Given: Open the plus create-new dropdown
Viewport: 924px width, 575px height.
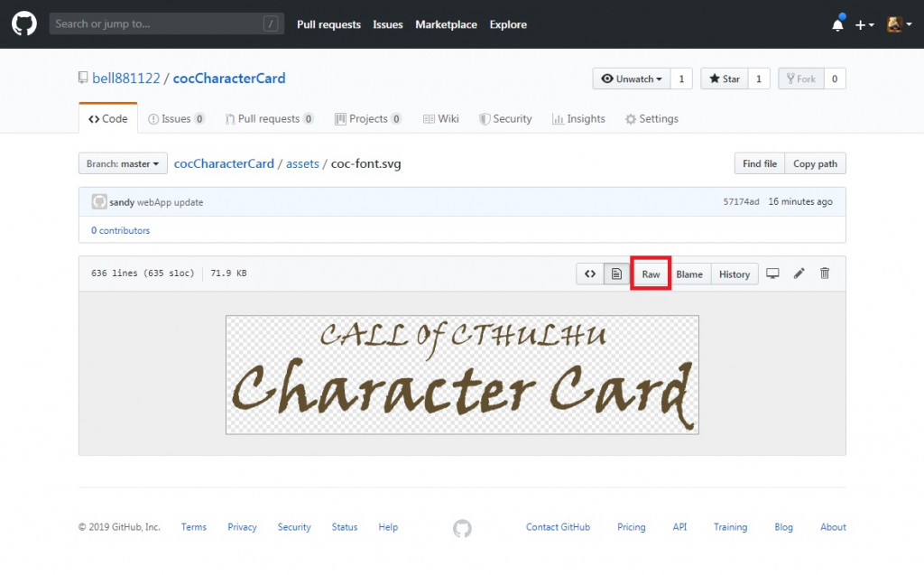Looking at the screenshot, I should (x=864, y=24).
